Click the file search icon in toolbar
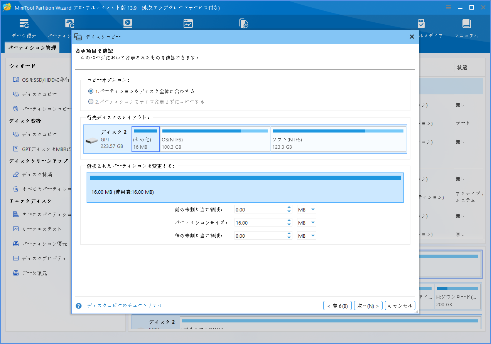Image resolution: width=491 pixels, height=344 pixels. [x=243, y=23]
